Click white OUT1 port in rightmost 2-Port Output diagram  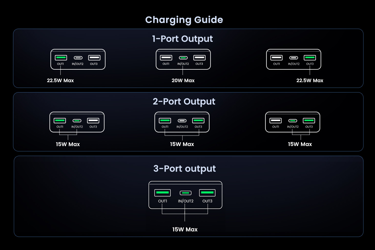(x=276, y=120)
